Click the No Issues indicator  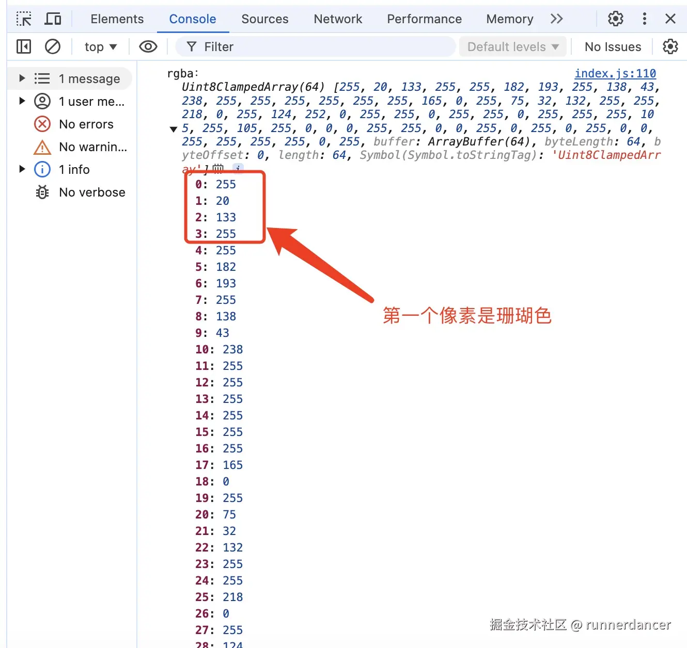pyautogui.click(x=613, y=47)
